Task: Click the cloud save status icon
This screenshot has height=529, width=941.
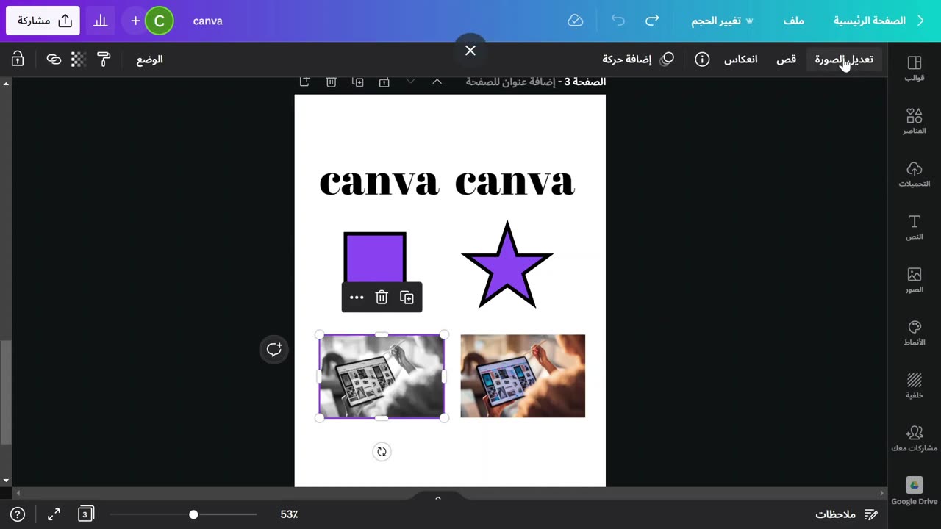Action: coord(576,21)
